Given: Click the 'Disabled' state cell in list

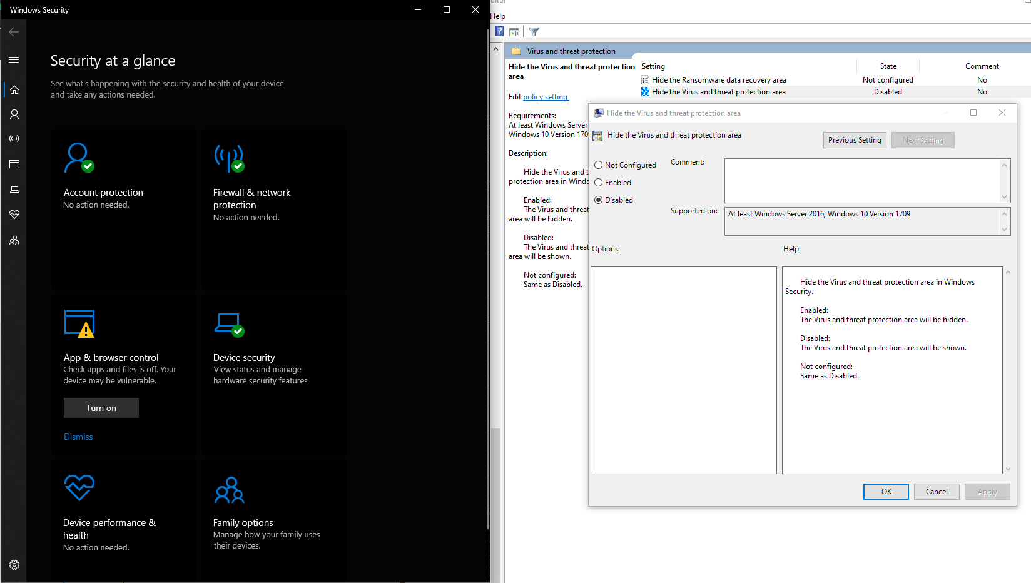Looking at the screenshot, I should pyautogui.click(x=888, y=92).
